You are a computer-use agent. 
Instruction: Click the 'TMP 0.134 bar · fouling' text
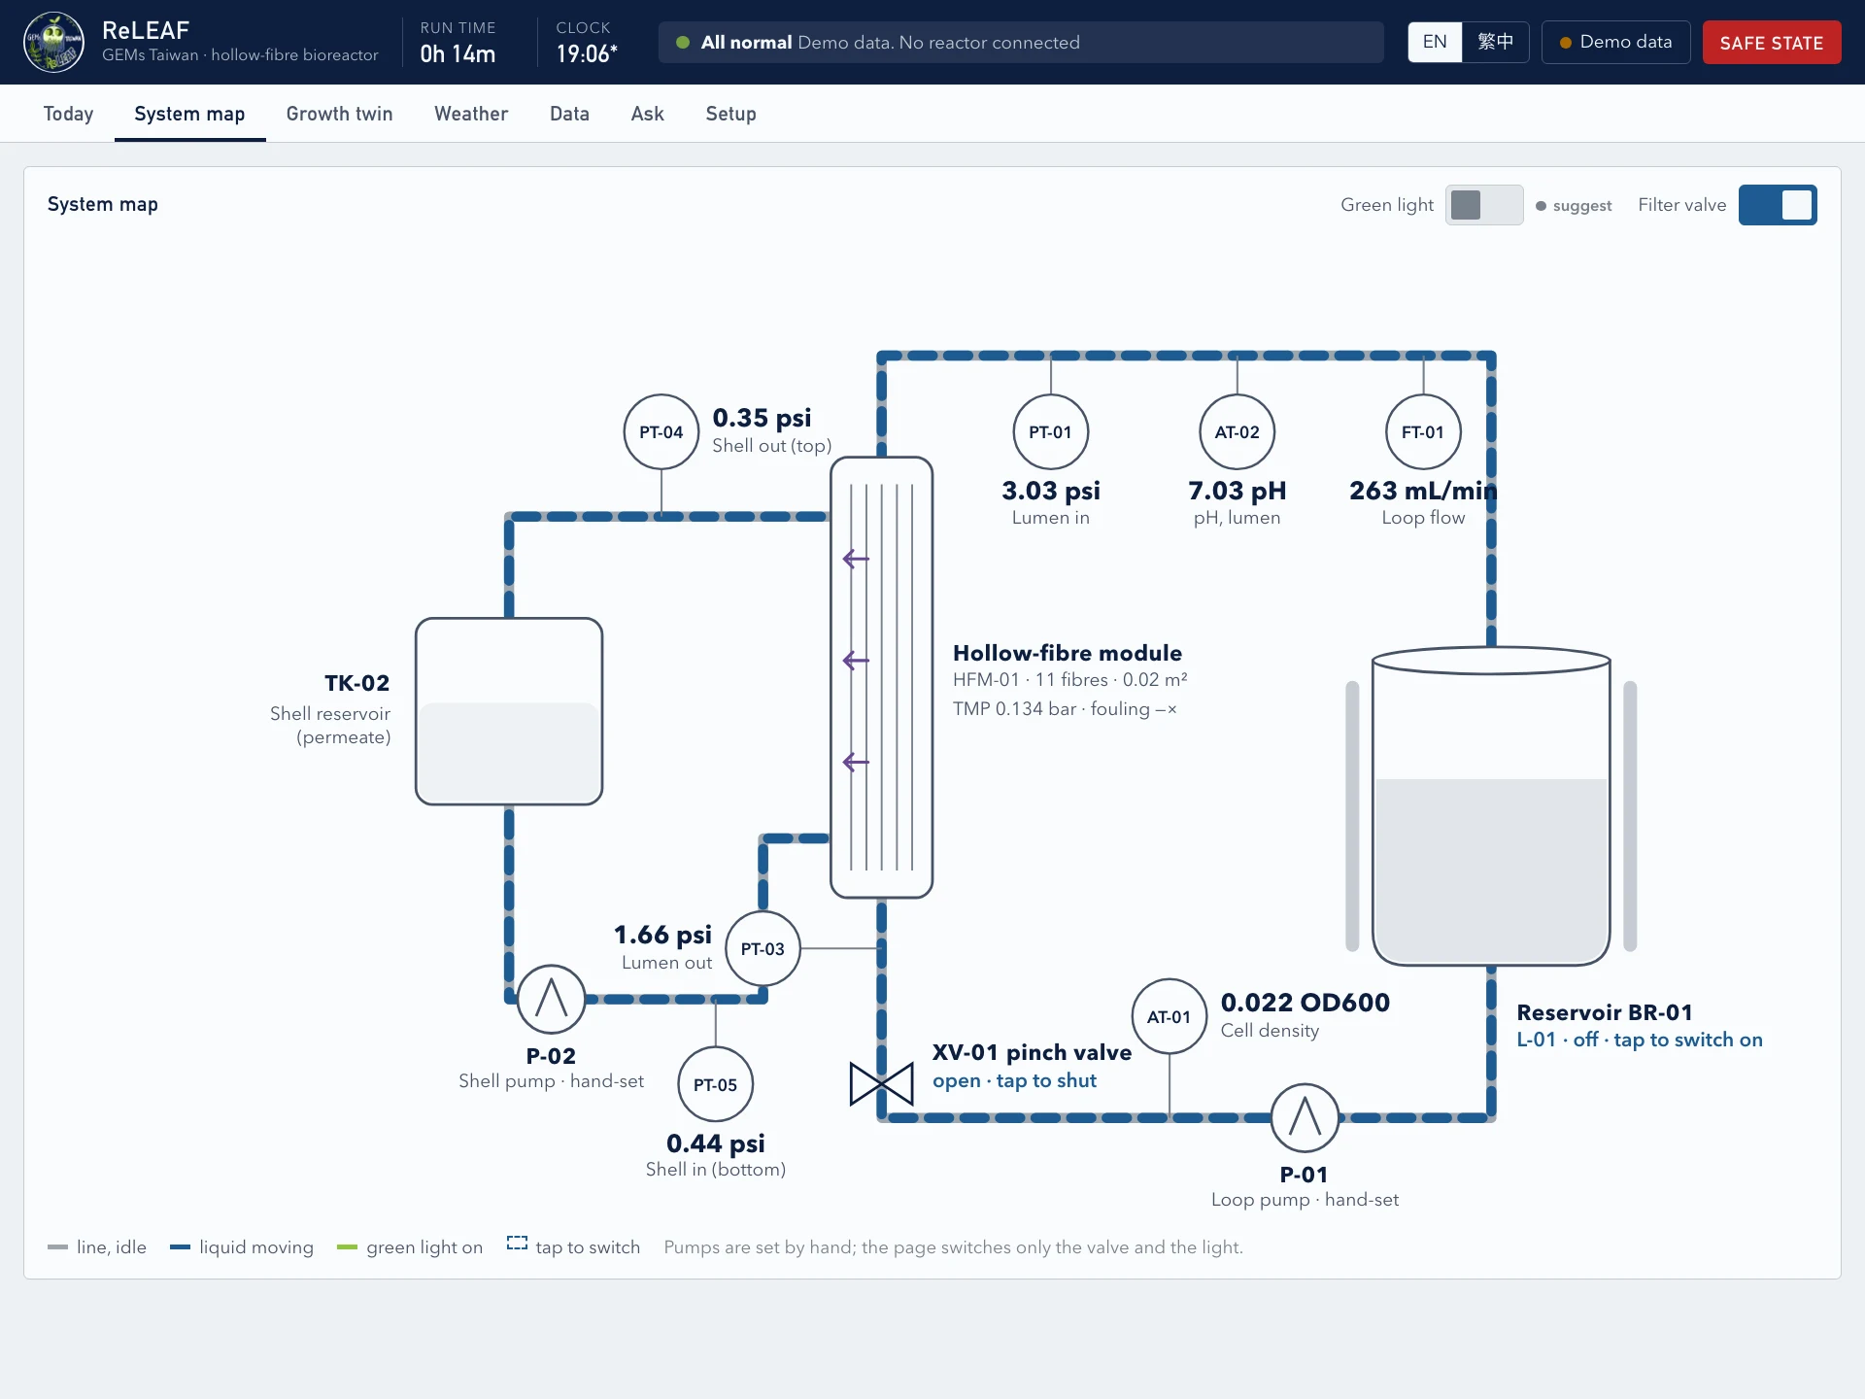coord(1065,709)
